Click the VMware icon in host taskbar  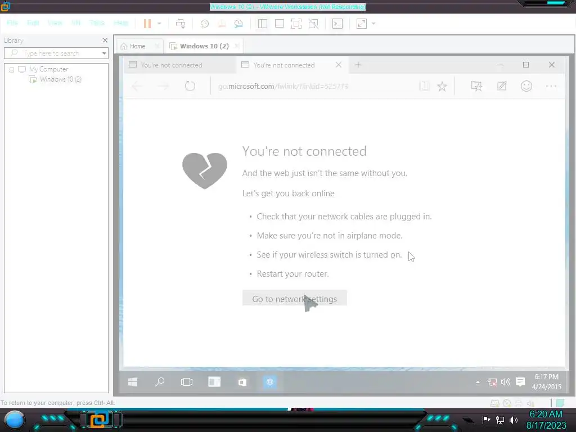(x=100, y=420)
